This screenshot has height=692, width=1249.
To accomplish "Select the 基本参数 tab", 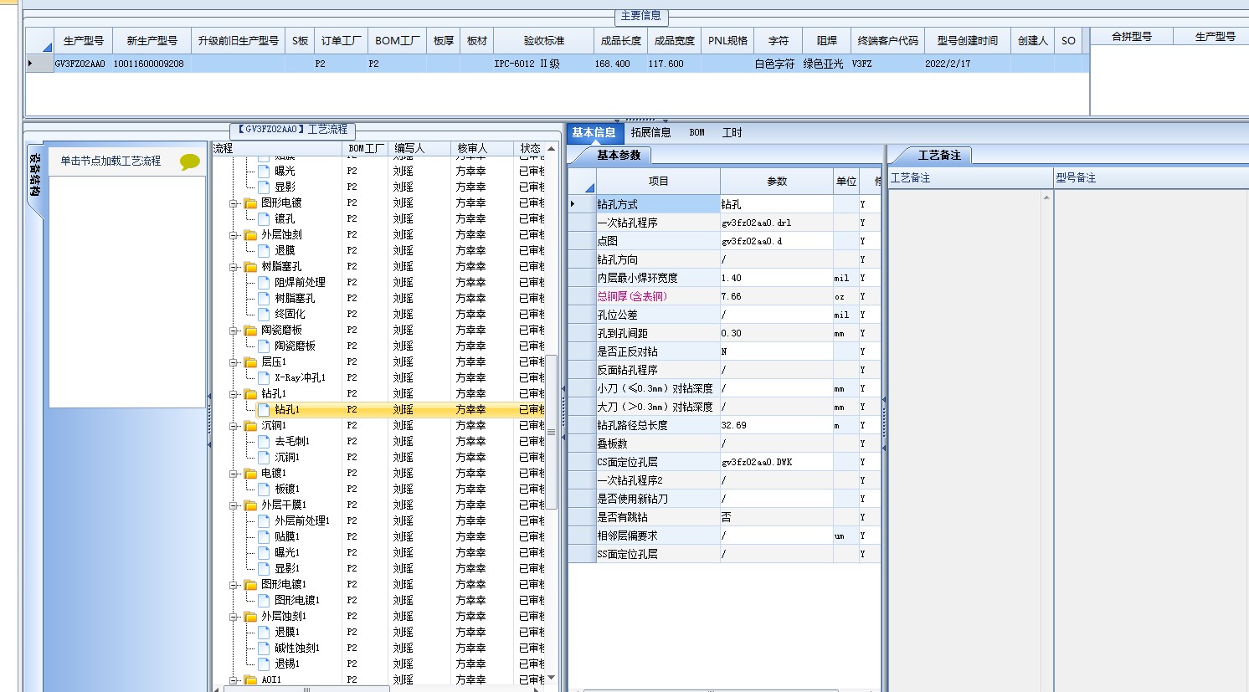I will tap(619, 155).
